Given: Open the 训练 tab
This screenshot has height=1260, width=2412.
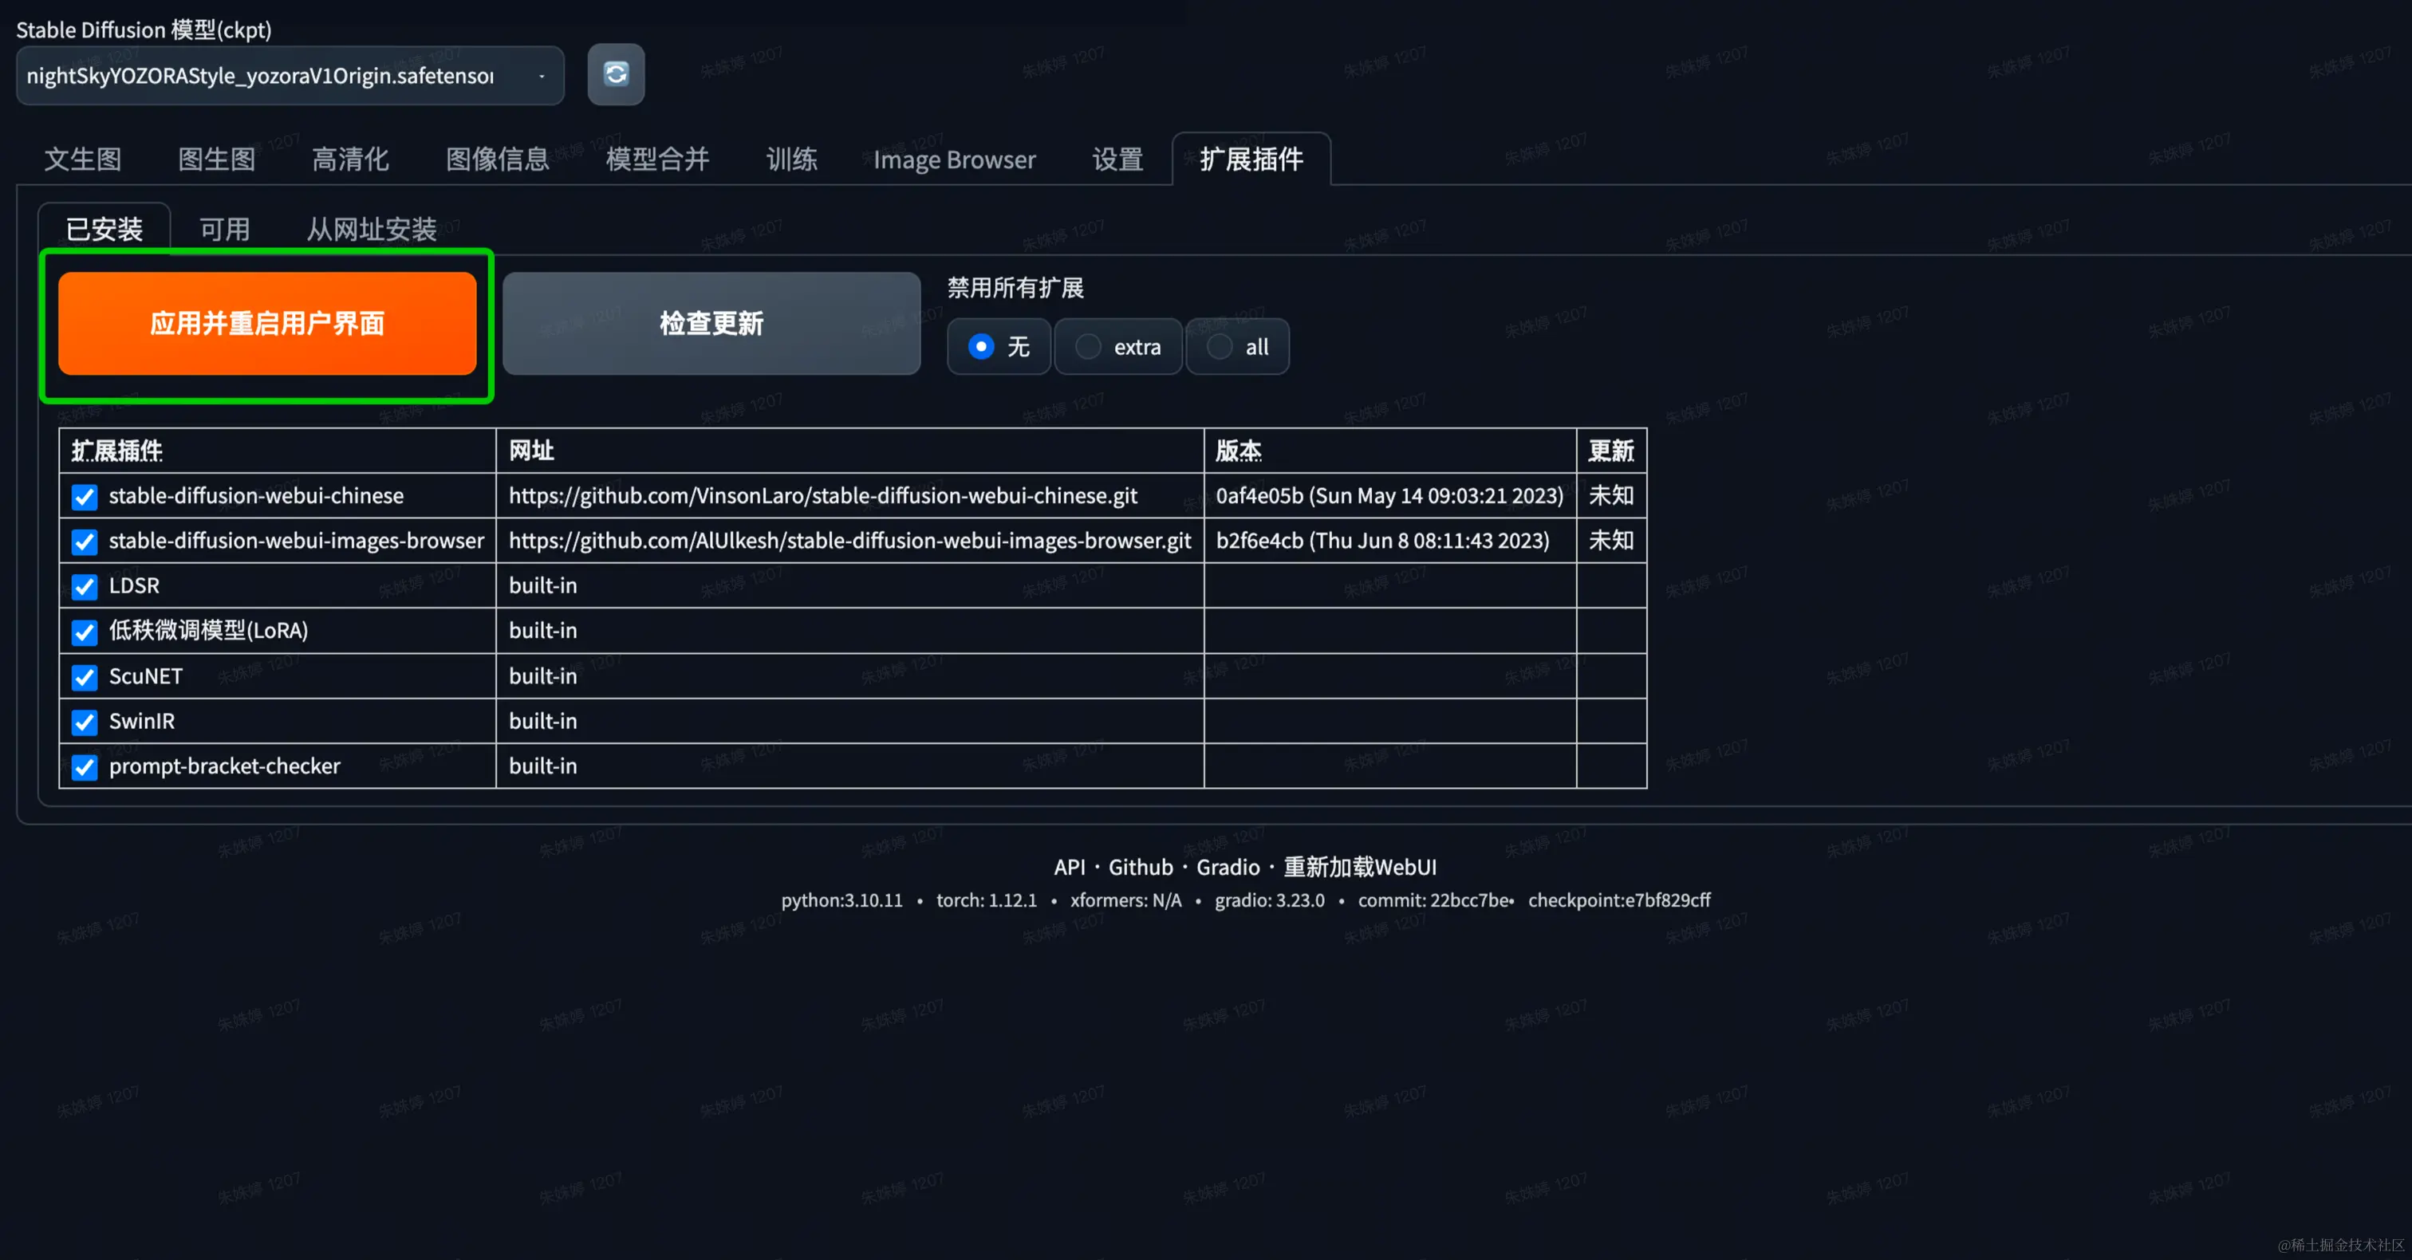Looking at the screenshot, I should point(791,159).
